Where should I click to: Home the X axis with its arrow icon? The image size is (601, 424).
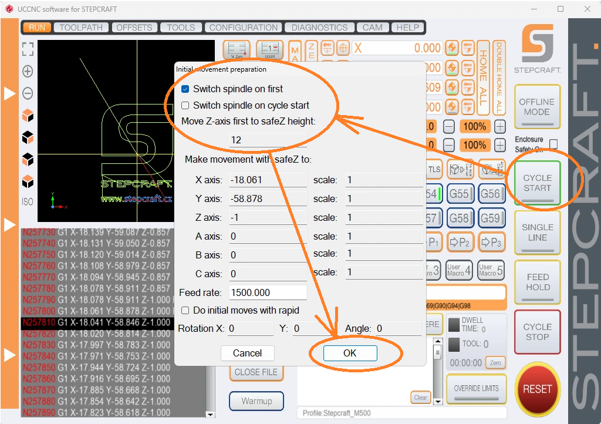[468, 48]
